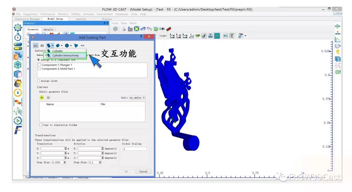This screenshot has width=352, height=192.
Task: Open the Geometry icon in left sidebar
Action: click(x=18, y=56)
